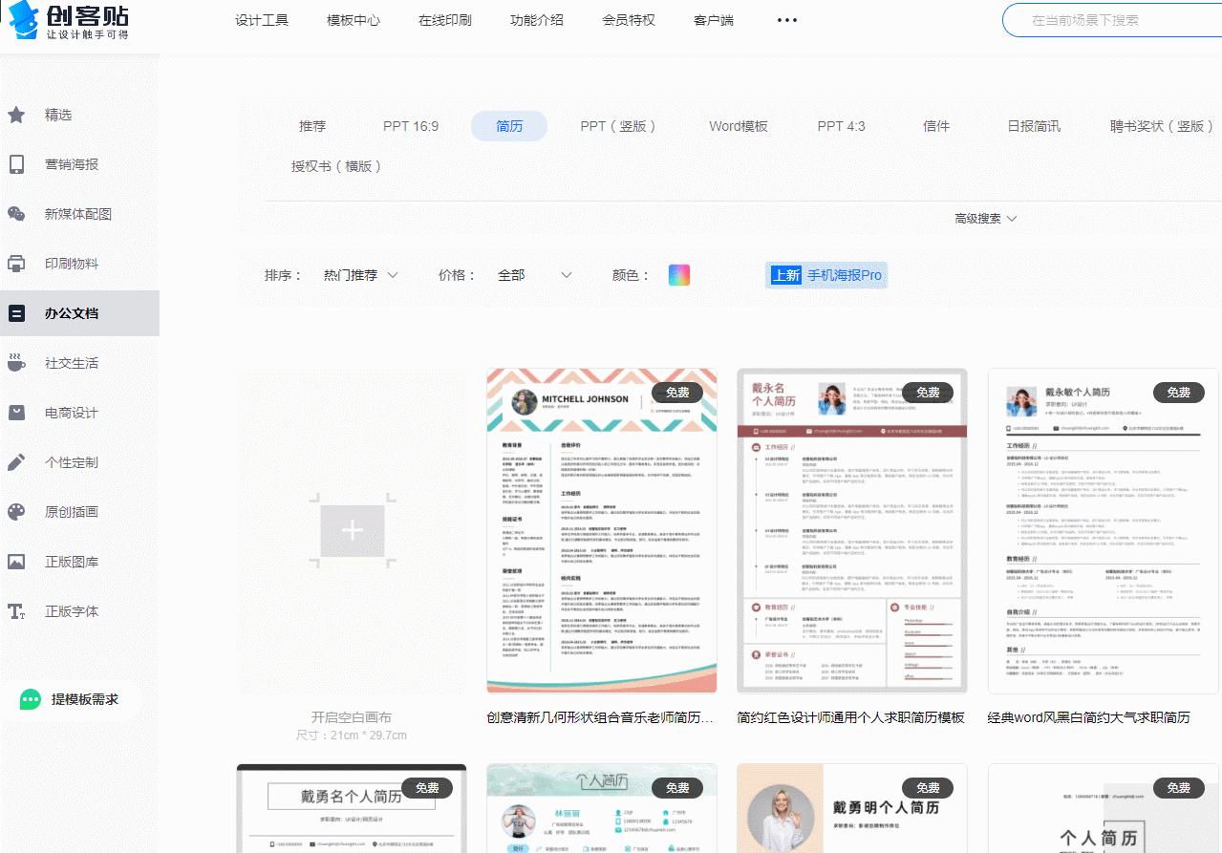Click the 创意清新几何形状组合音乐老师简历 title

pyautogui.click(x=600, y=717)
